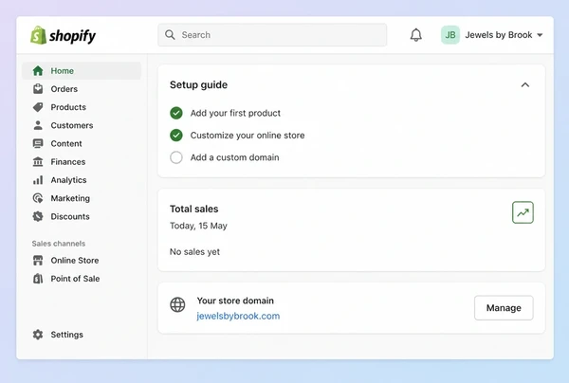The width and height of the screenshot is (569, 383).
Task: Click the Your store domain label
Action: (235, 301)
